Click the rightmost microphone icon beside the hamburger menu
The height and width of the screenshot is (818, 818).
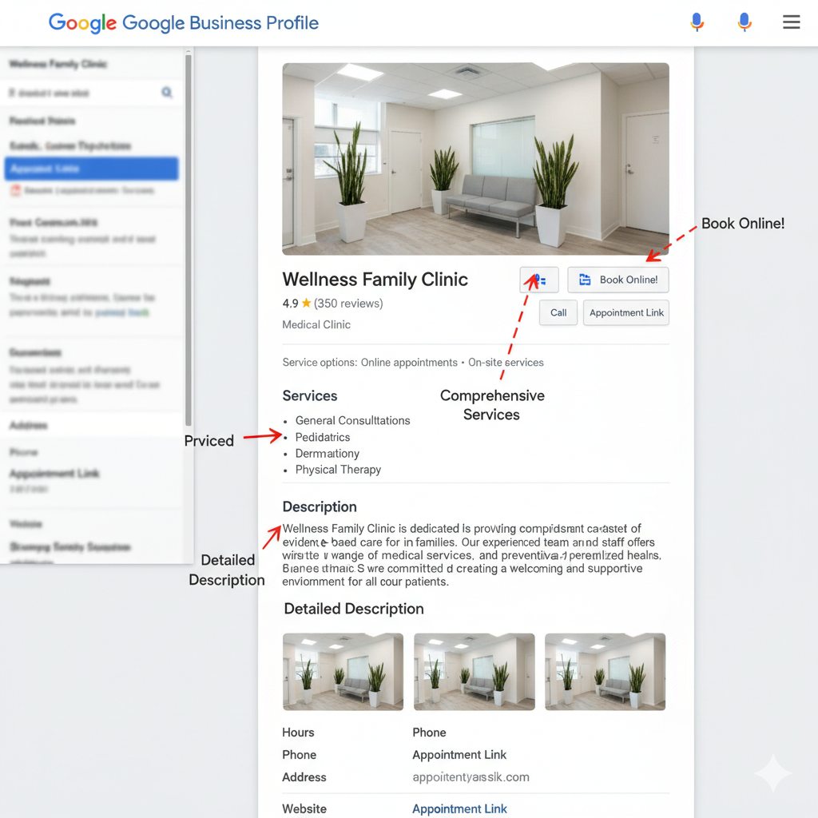pos(744,22)
